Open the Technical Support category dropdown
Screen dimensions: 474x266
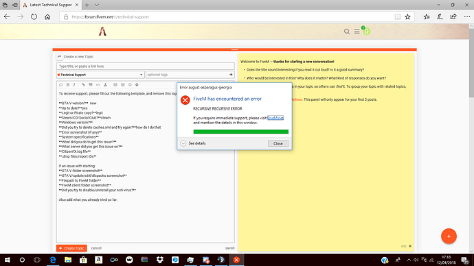click(x=100, y=75)
